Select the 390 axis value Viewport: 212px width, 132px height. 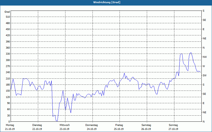8,41
